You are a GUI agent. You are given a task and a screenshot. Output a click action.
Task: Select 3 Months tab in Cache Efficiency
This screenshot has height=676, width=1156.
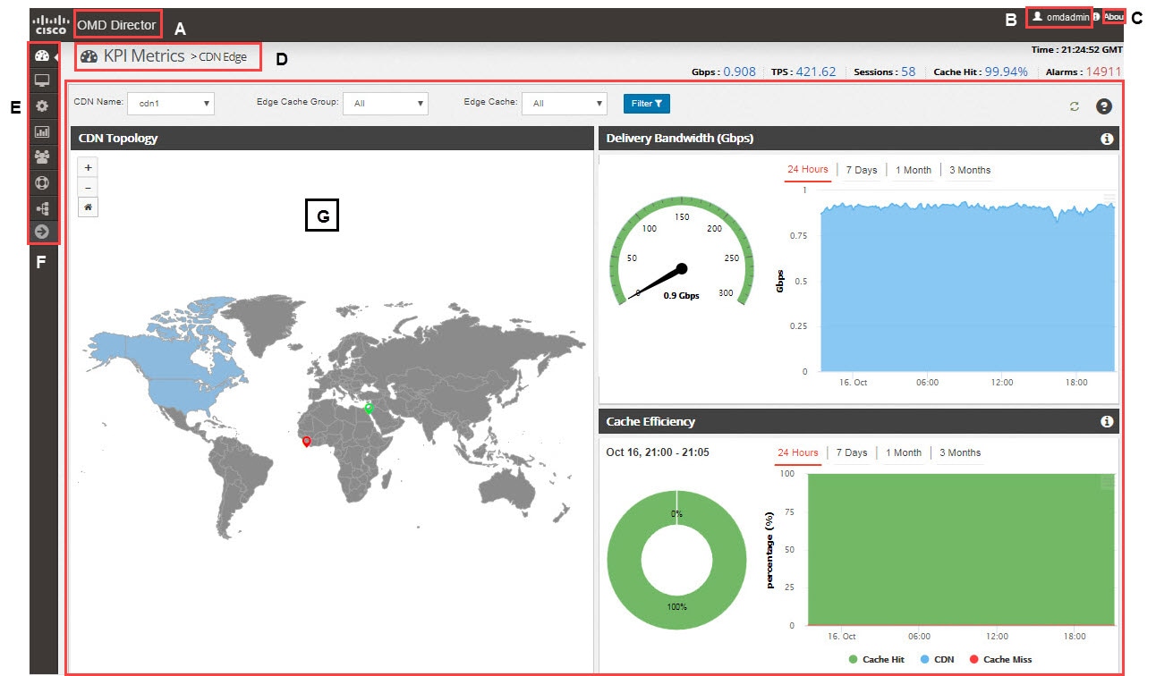click(x=960, y=452)
